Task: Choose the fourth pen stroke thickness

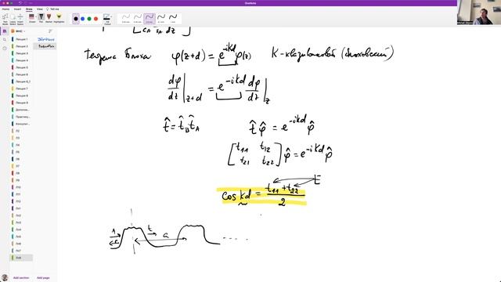Action: tap(161, 18)
